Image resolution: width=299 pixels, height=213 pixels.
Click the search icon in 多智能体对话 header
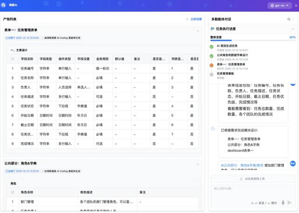tap(289, 19)
